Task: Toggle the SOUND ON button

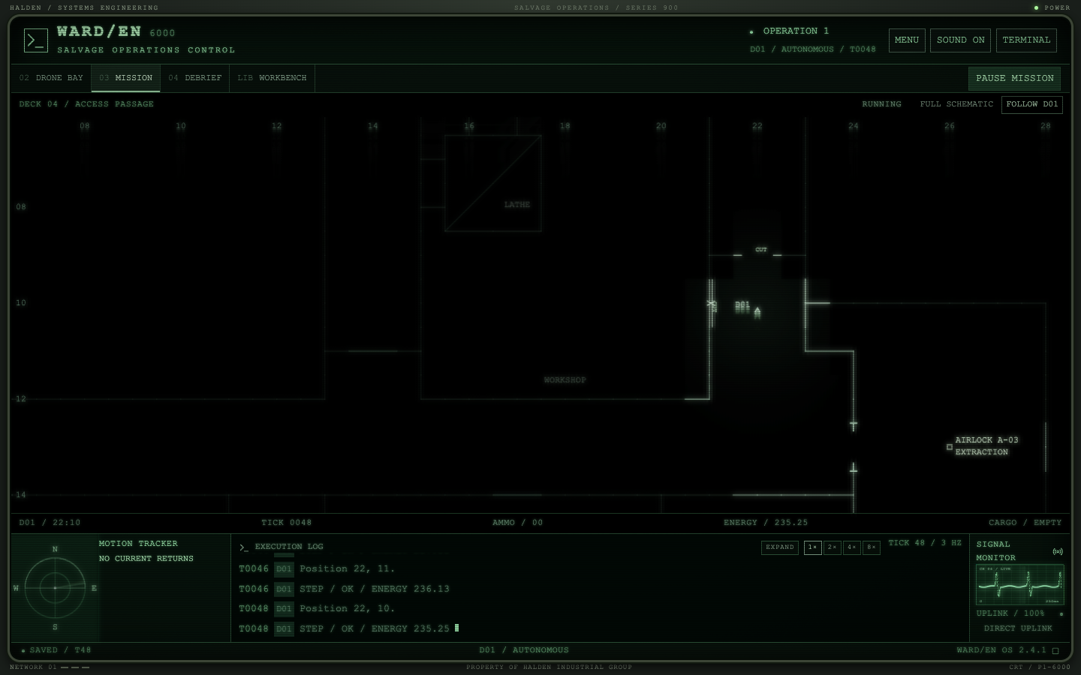Action: tap(960, 40)
